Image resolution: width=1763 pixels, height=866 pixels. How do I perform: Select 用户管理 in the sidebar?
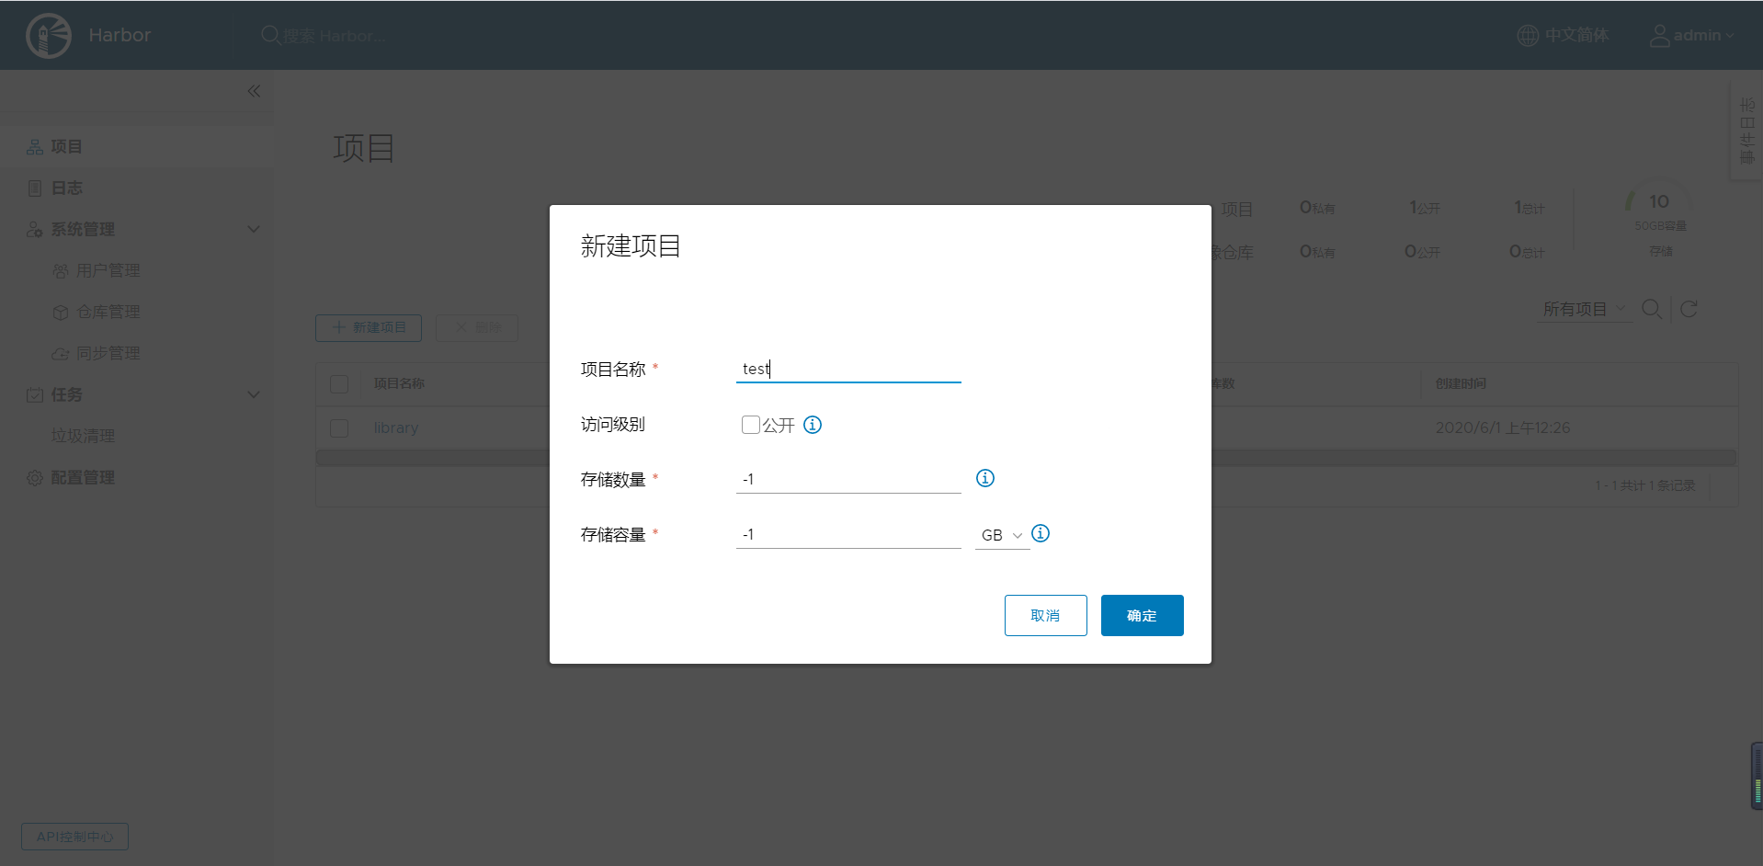point(108,271)
